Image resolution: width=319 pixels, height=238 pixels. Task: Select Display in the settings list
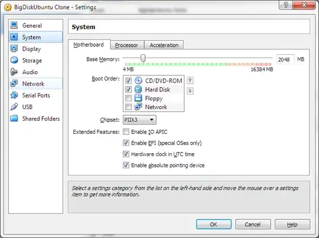click(36, 49)
